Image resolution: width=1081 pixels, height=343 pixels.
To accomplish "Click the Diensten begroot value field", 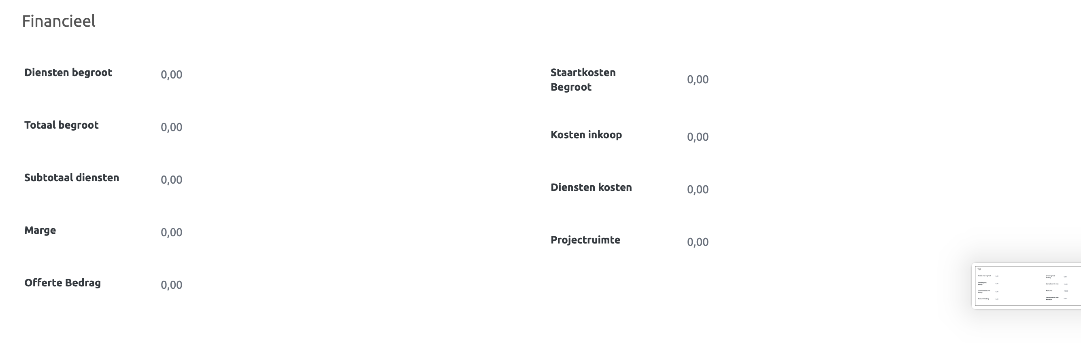I will (x=171, y=75).
